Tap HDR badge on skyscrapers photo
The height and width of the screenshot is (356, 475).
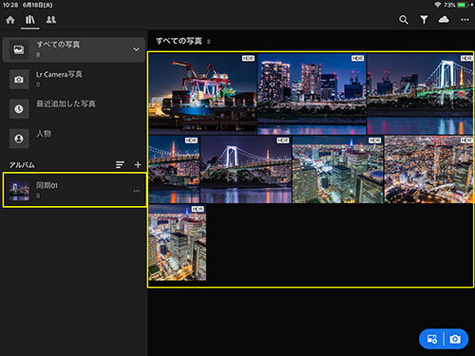tap(357, 58)
